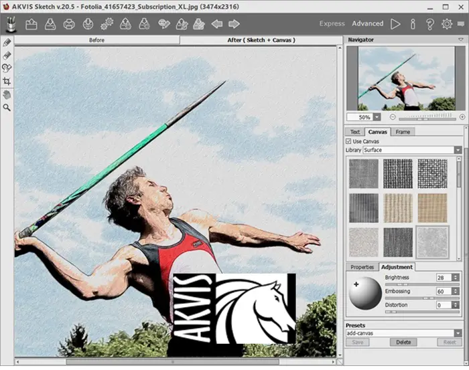469x370 pixels.
Task: Switch to After (Sketch + Canvas) tab
Action: pyautogui.click(x=261, y=40)
